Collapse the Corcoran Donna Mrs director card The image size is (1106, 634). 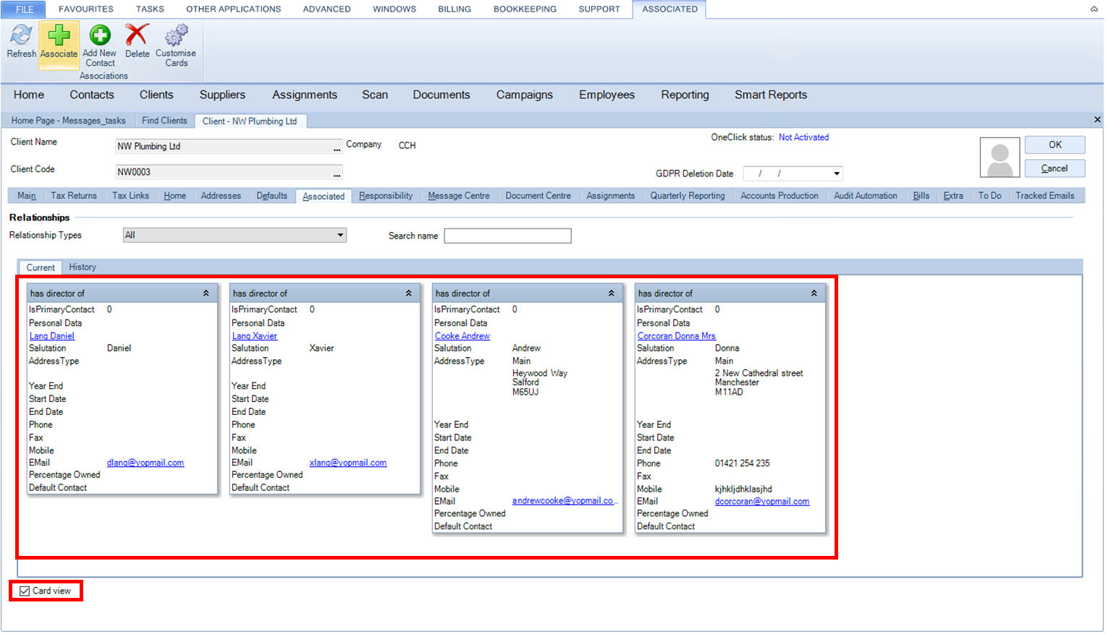pyautogui.click(x=814, y=294)
